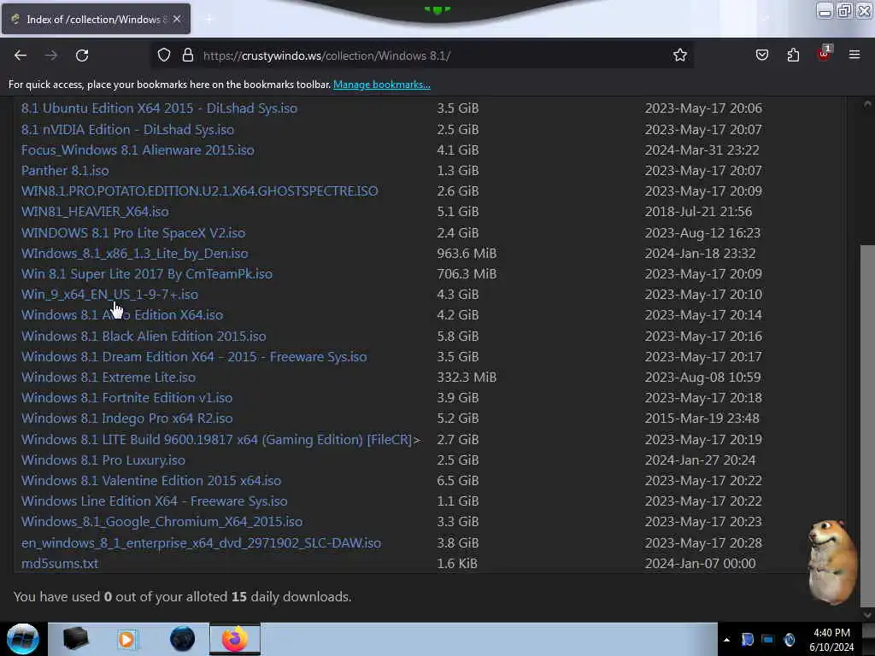
Task: Open Manage bookmarks link
Action: tap(382, 85)
